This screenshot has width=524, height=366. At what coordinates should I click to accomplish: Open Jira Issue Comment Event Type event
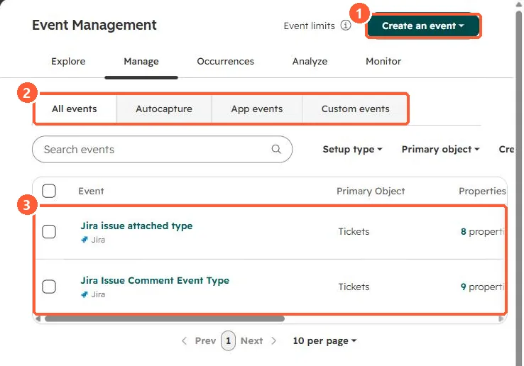pos(155,280)
